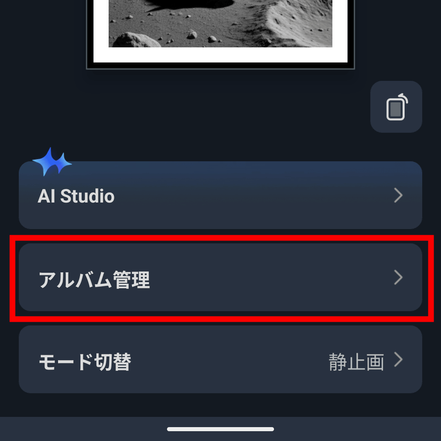Tap the AI Studio text label
This screenshot has width=441, height=441.
click(76, 196)
